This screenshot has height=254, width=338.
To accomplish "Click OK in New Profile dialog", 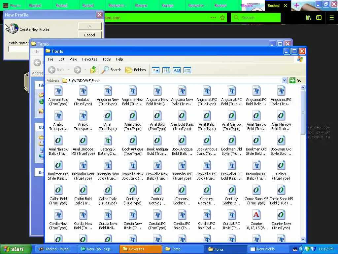I will point(90,26).
